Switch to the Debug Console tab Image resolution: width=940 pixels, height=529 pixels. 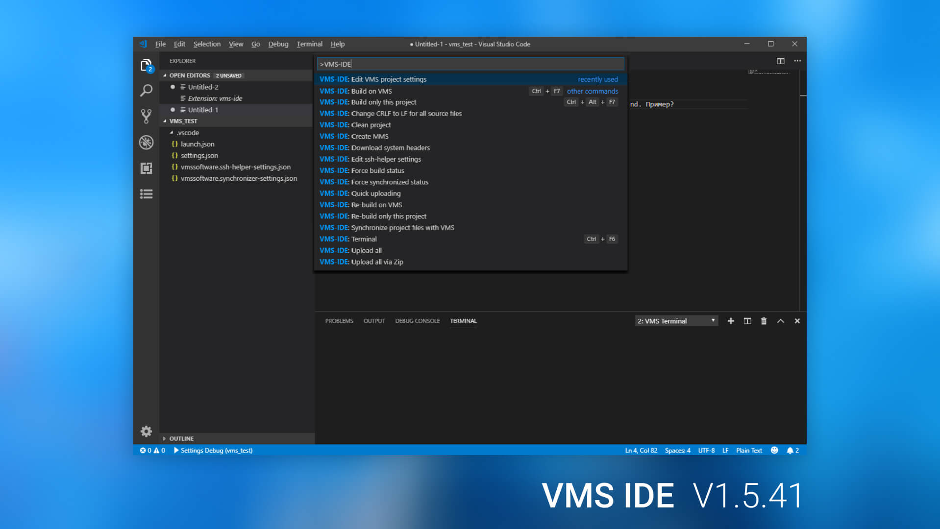click(x=417, y=321)
